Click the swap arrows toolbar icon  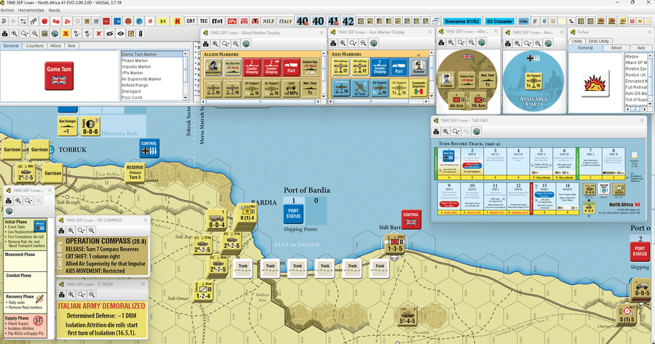pos(23,21)
